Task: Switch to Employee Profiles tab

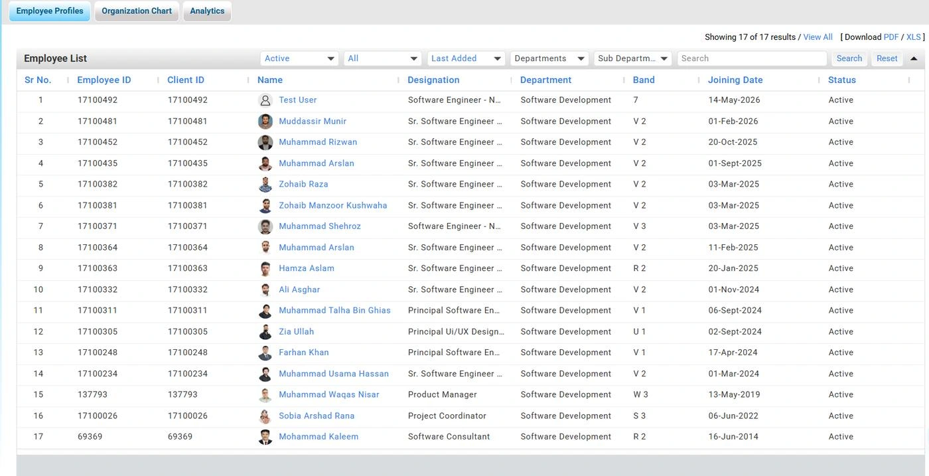Action: point(50,11)
